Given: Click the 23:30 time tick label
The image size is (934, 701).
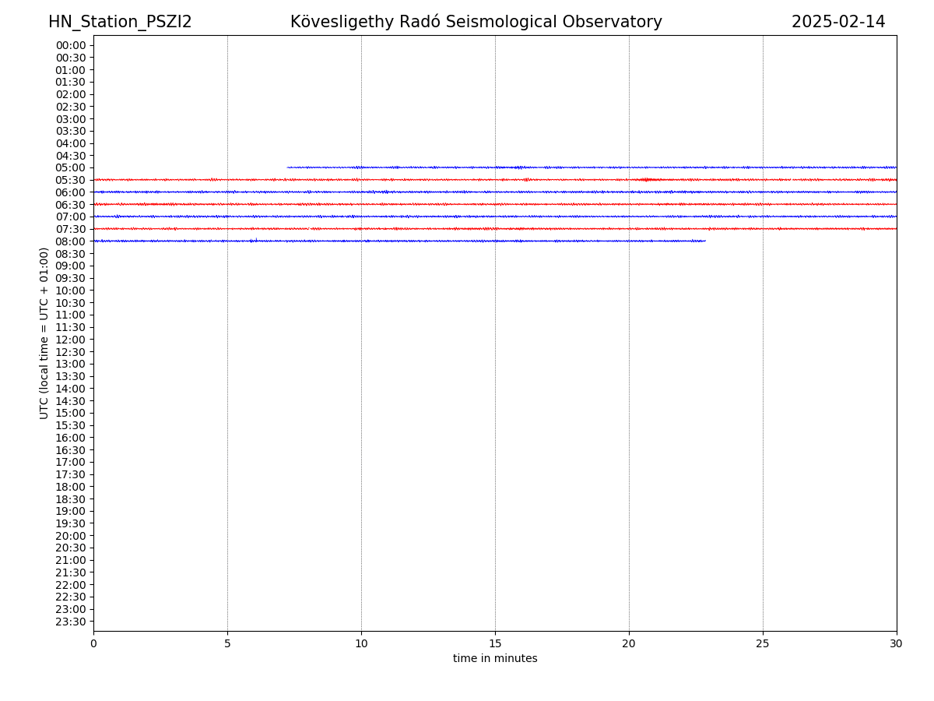Looking at the screenshot, I should tap(71, 622).
